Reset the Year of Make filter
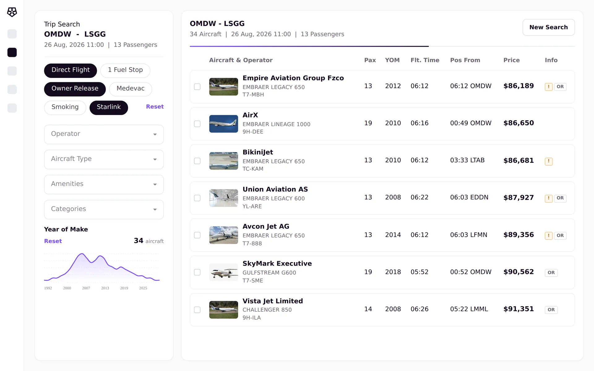 pos(53,241)
